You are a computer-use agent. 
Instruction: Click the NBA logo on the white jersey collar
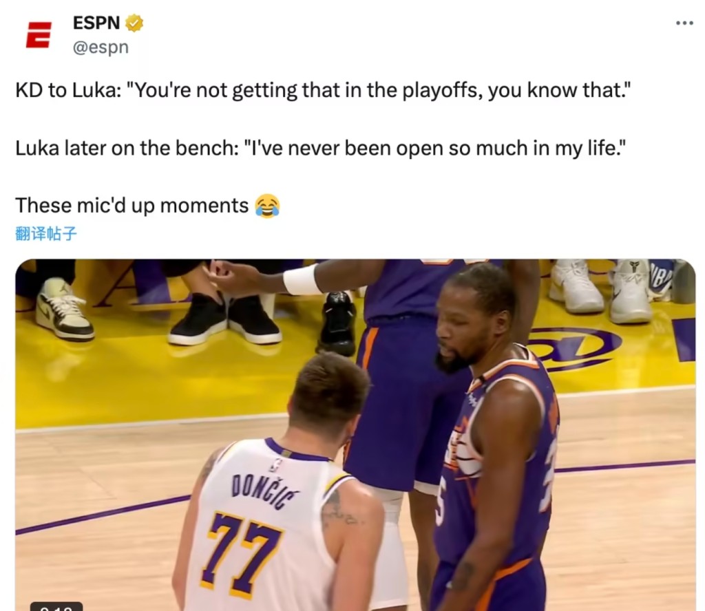pyautogui.click(x=277, y=464)
